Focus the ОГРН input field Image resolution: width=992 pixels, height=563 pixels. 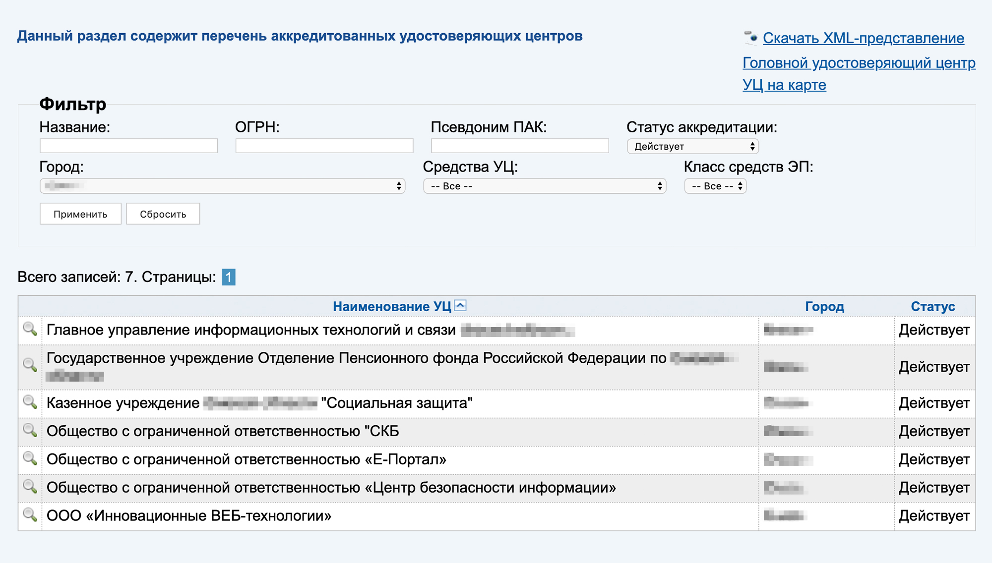click(324, 146)
